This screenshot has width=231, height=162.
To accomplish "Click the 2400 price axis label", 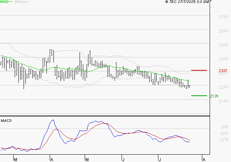I will point(223,59).
